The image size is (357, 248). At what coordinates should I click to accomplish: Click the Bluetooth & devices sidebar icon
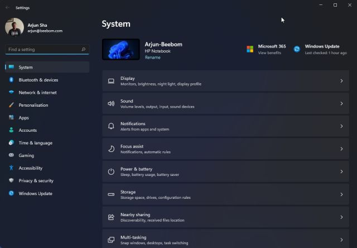(x=11, y=80)
